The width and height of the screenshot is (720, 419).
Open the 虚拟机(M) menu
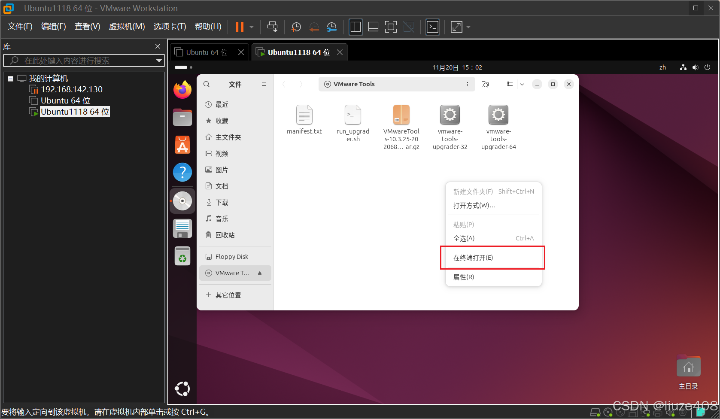(127, 27)
